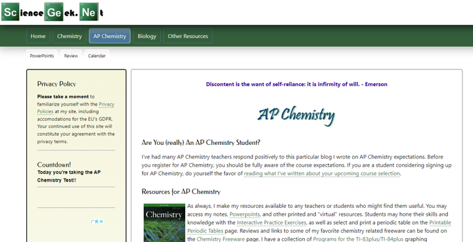
Task: Click the Ge element tile in logo
Action: click(x=54, y=12)
